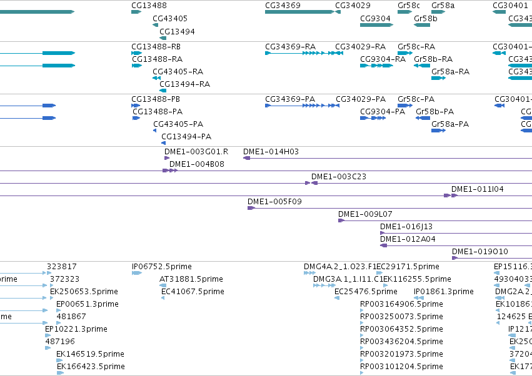Image resolution: width=532 pixels, height=376 pixels.
Task: Select transcript CG13494-RA
Action: [185, 84]
